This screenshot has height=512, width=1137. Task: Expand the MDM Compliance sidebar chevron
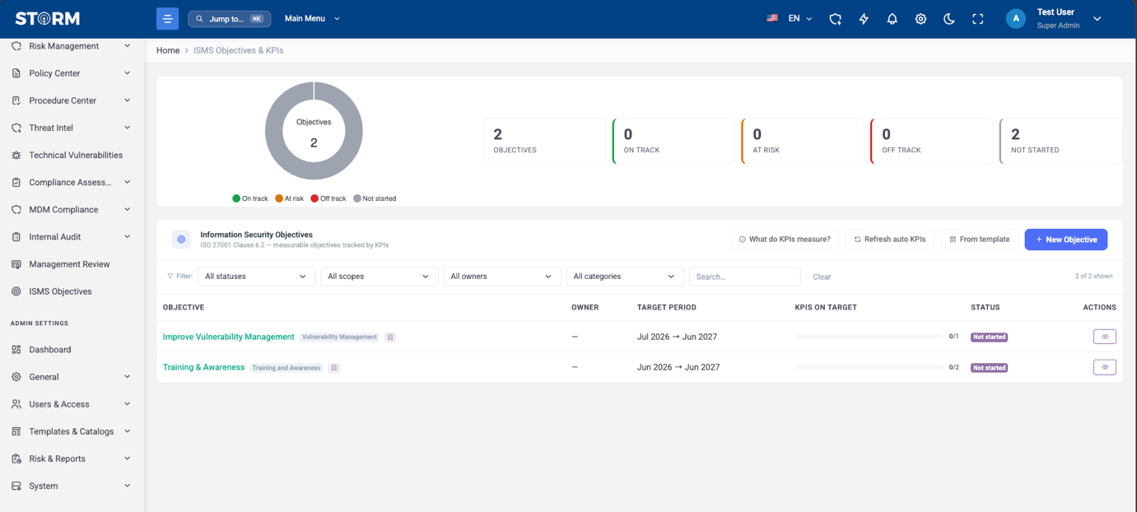[127, 209]
